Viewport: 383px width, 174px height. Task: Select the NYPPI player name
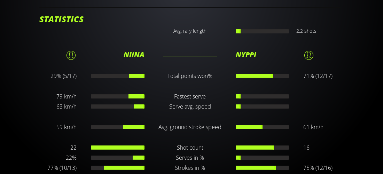point(246,55)
